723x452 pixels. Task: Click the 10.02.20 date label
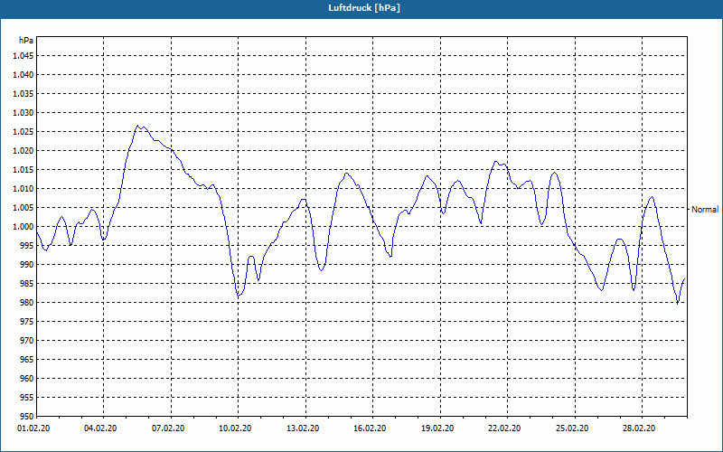(x=235, y=428)
